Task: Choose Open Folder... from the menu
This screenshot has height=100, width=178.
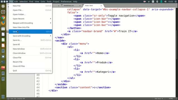Action: point(31,14)
